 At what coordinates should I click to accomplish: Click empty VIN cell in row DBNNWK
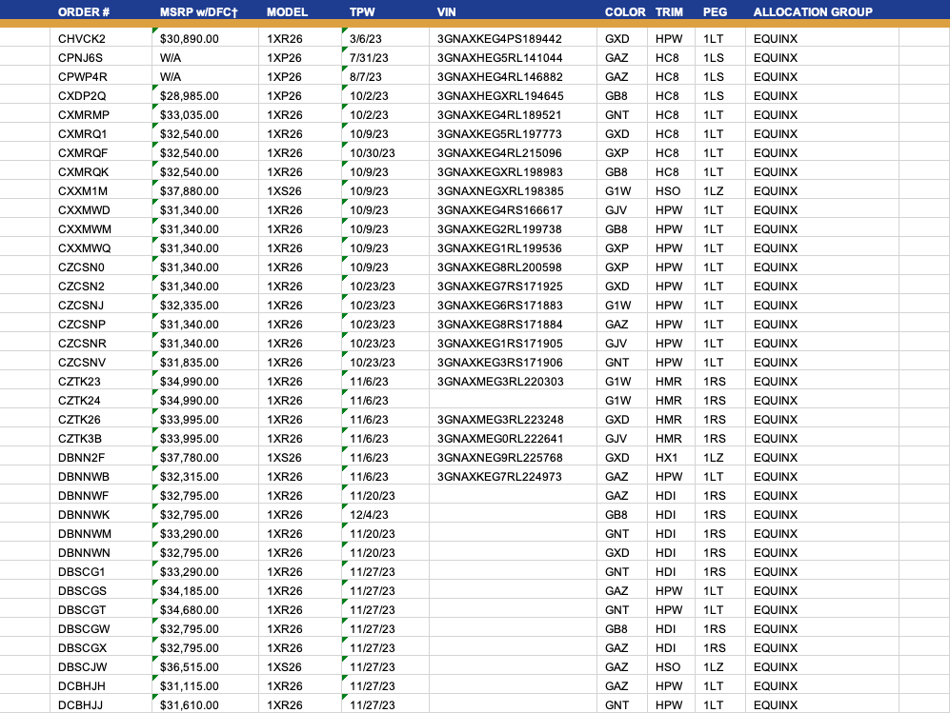click(x=514, y=515)
